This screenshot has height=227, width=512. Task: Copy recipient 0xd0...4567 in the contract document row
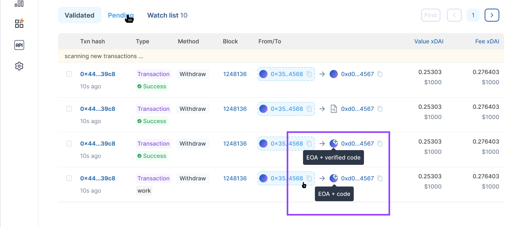tap(380, 109)
